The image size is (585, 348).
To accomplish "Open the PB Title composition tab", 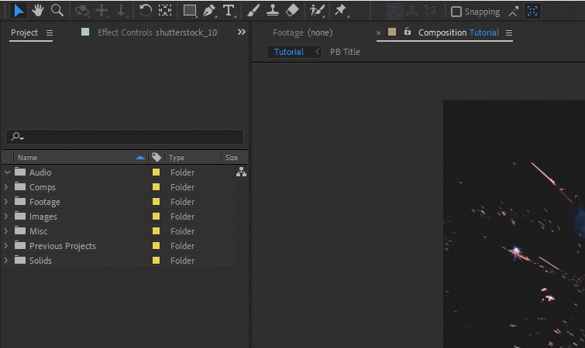I will 345,52.
